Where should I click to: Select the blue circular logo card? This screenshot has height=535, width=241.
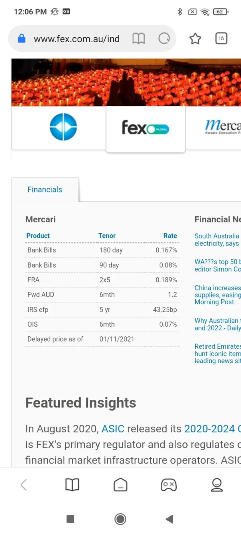pos(63,127)
